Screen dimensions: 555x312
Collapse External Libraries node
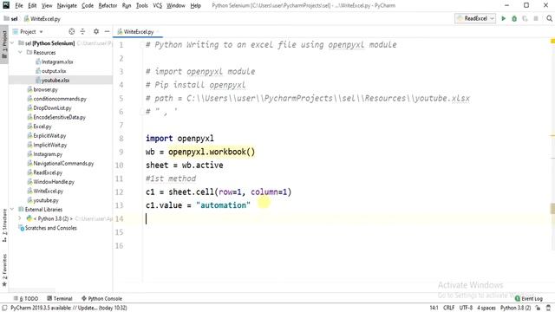pyautogui.click(x=13, y=210)
